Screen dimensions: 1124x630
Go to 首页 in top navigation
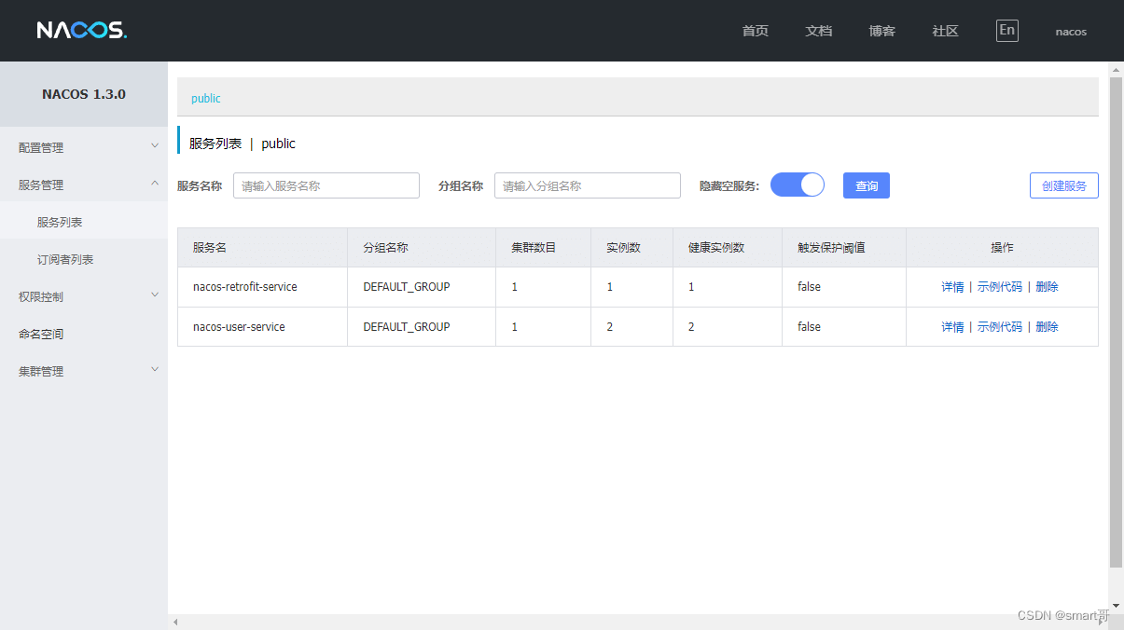click(x=756, y=31)
